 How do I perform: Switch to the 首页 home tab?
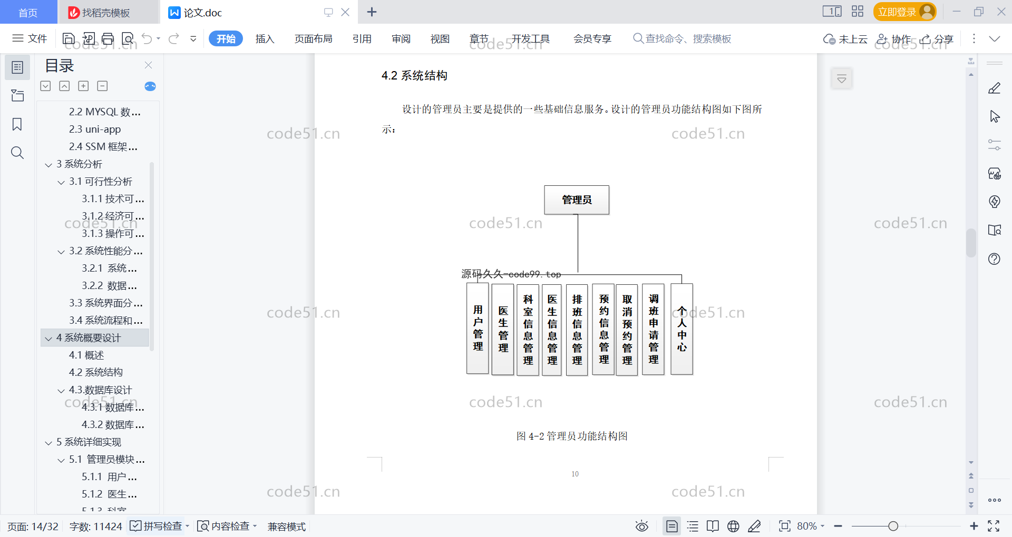point(28,12)
